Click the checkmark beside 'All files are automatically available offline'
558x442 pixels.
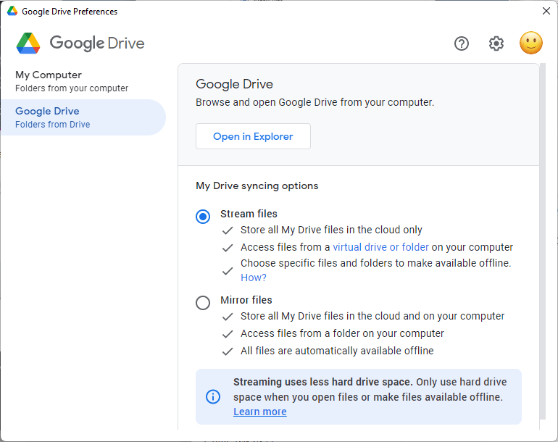click(x=228, y=351)
